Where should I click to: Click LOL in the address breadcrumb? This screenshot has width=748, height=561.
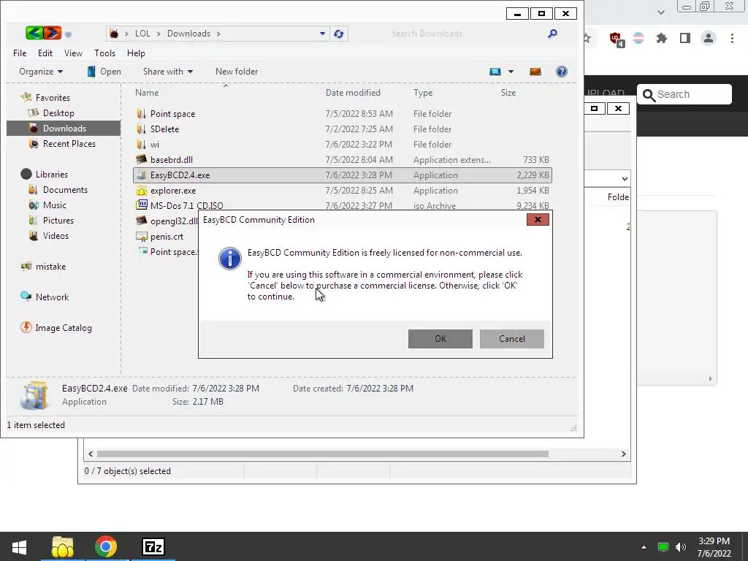click(x=142, y=34)
